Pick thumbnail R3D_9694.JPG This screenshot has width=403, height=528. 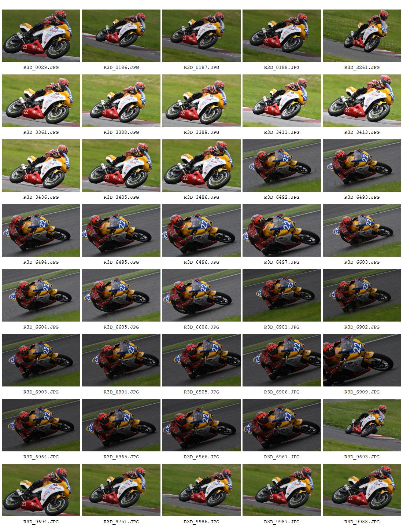click(x=41, y=490)
